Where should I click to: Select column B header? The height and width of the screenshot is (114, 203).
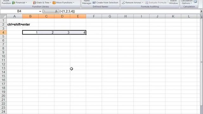click(x=30, y=16)
